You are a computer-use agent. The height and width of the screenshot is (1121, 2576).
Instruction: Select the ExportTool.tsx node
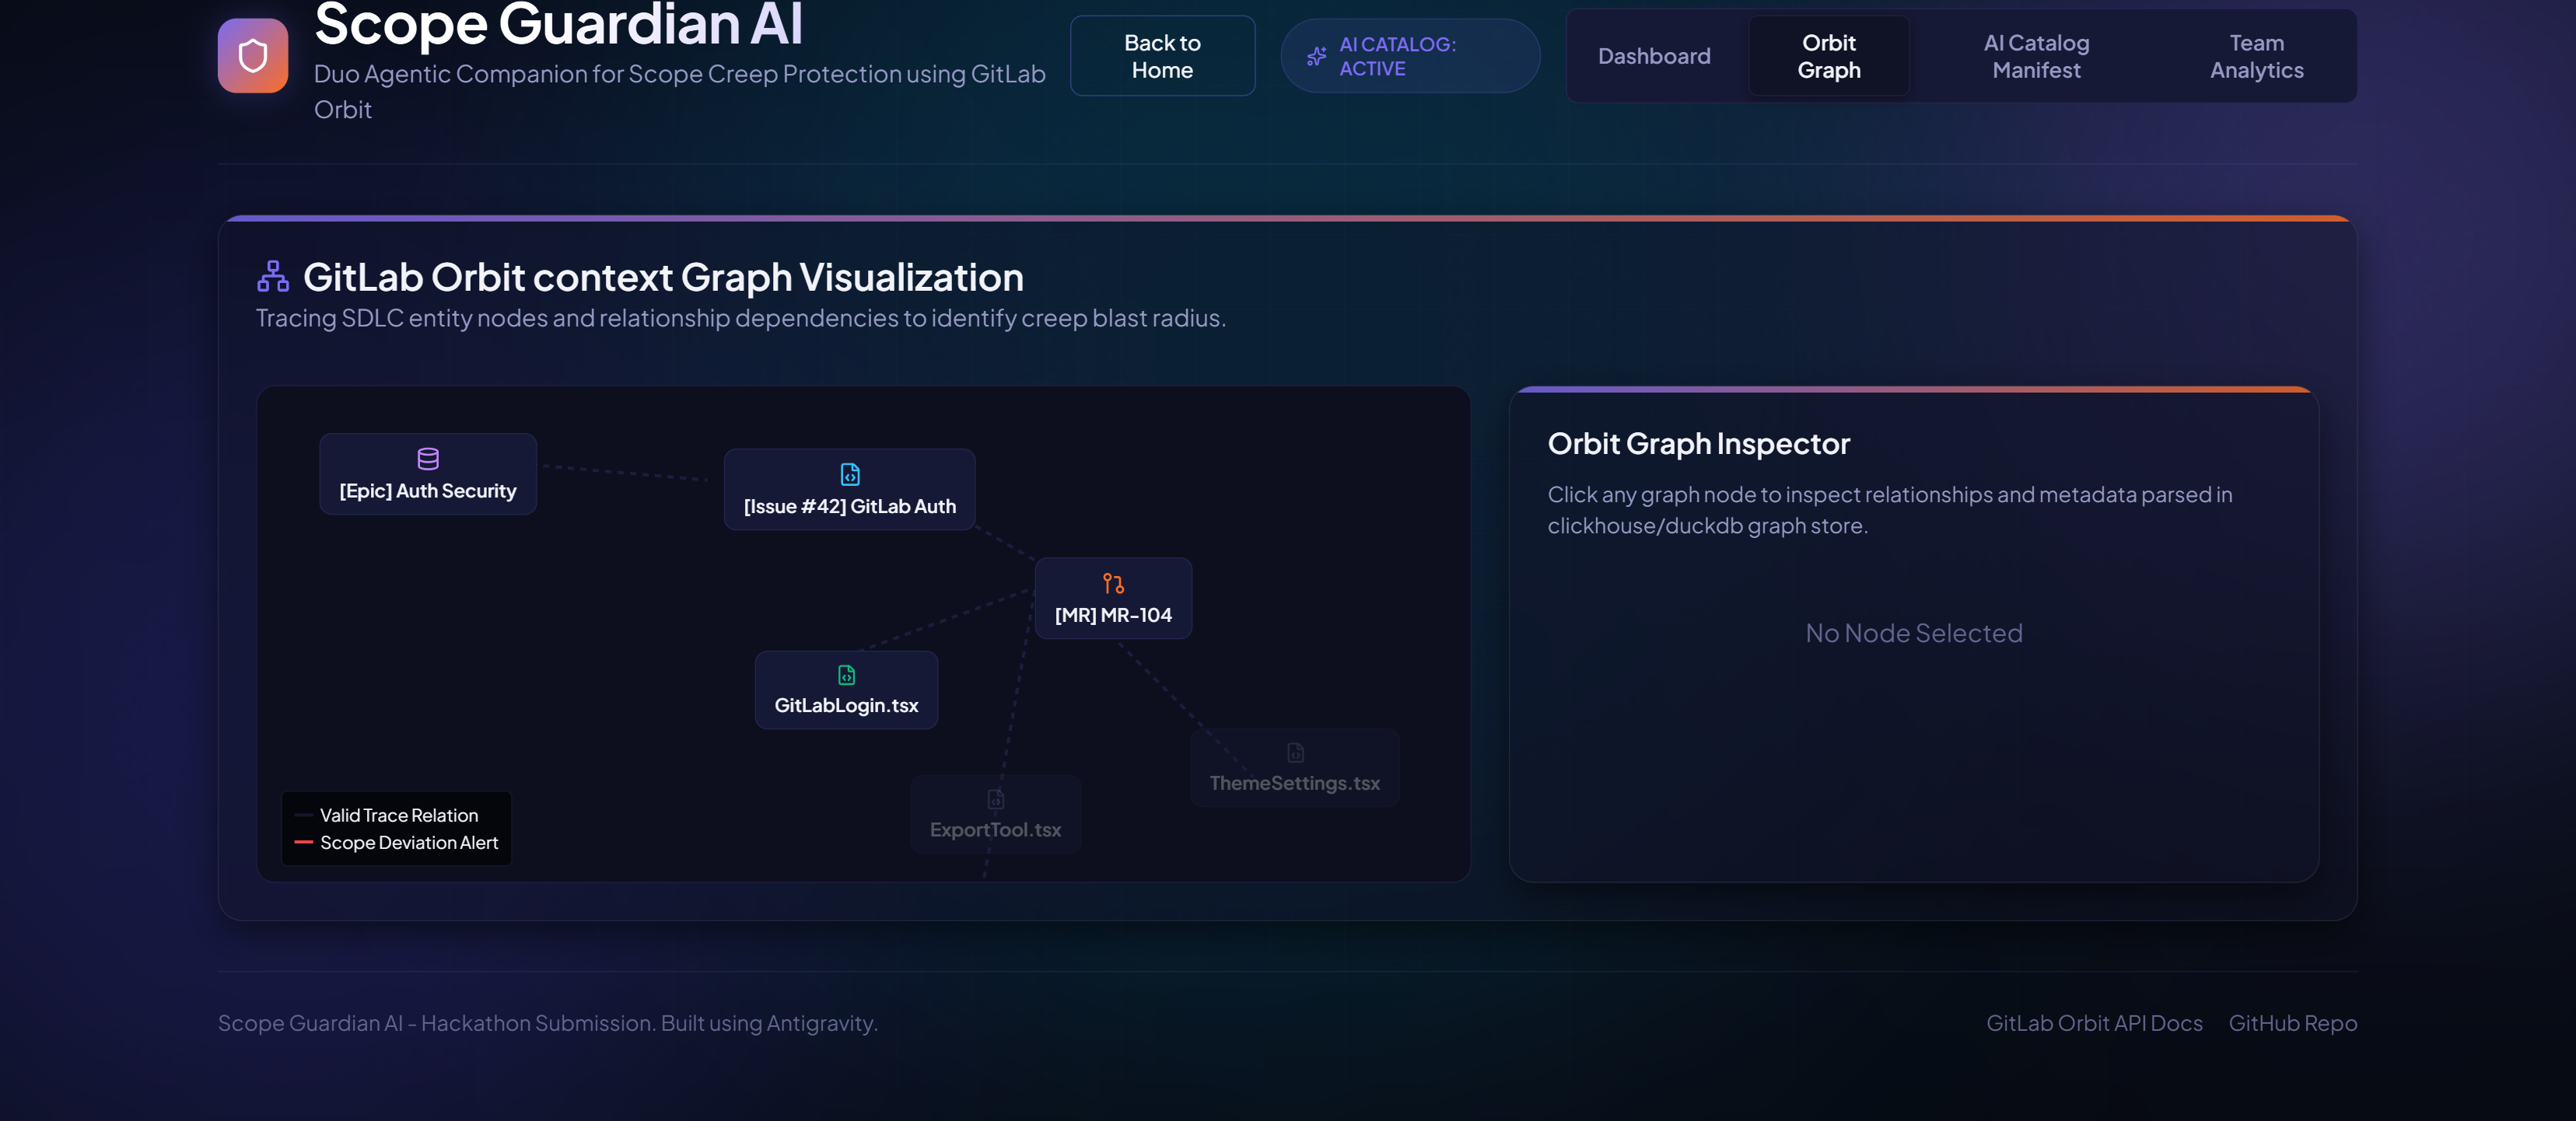996,814
